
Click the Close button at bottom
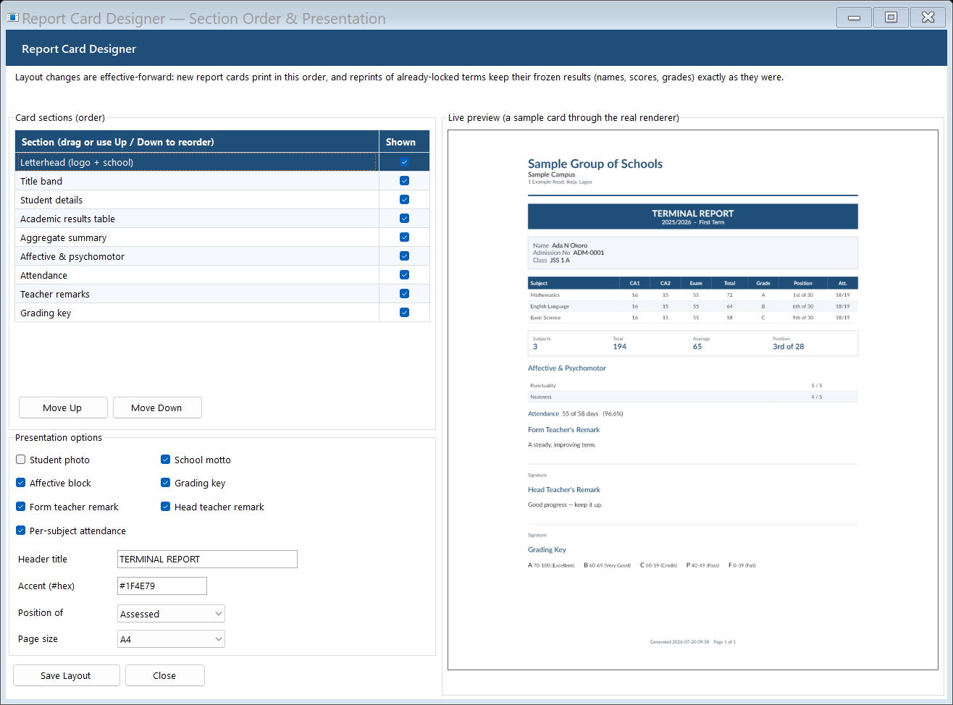[x=164, y=675]
